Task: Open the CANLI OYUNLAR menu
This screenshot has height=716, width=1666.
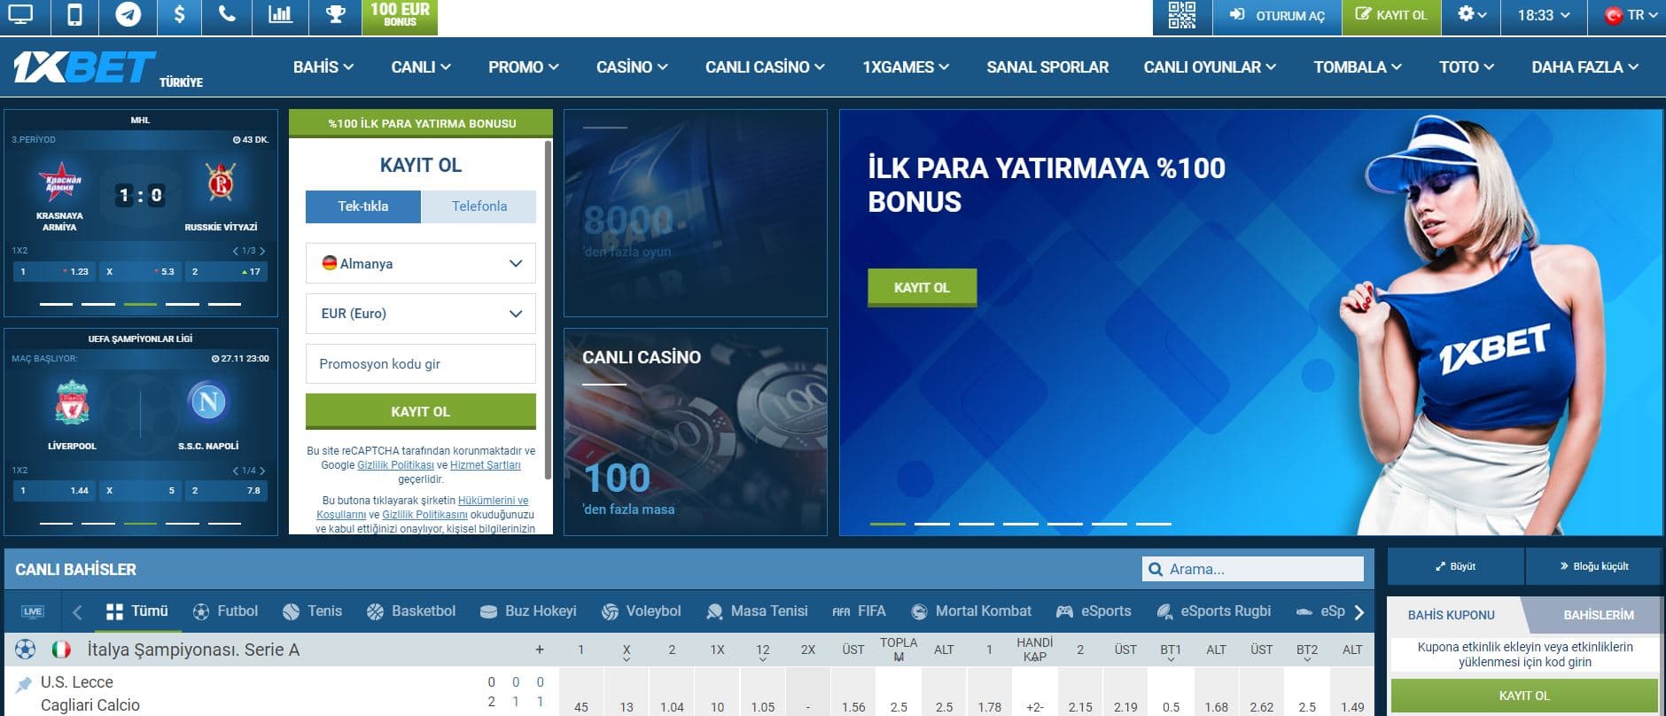Action: pyautogui.click(x=1210, y=67)
